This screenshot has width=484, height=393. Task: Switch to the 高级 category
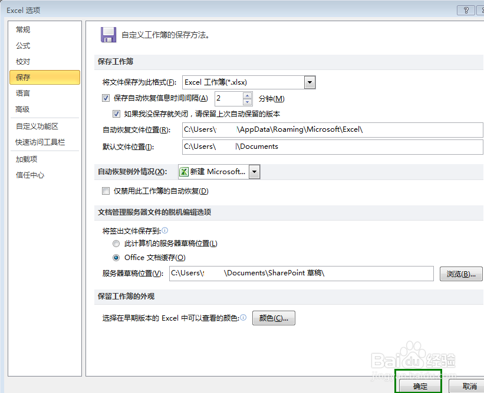[22, 109]
